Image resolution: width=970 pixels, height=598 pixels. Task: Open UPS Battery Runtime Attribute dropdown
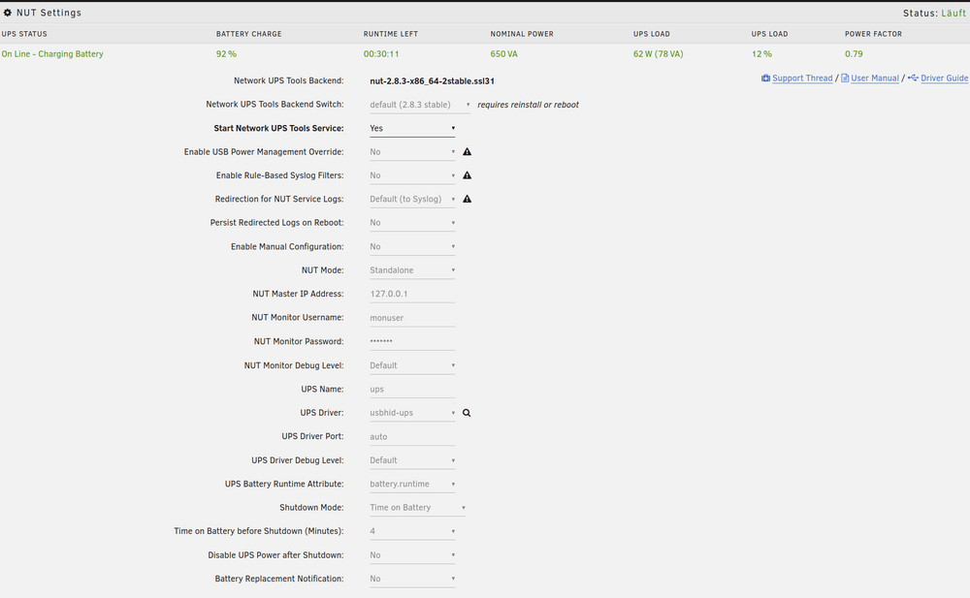click(412, 484)
